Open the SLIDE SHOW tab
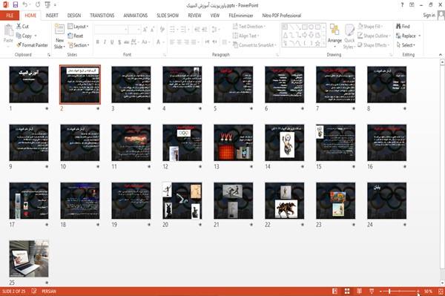 point(168,16)
